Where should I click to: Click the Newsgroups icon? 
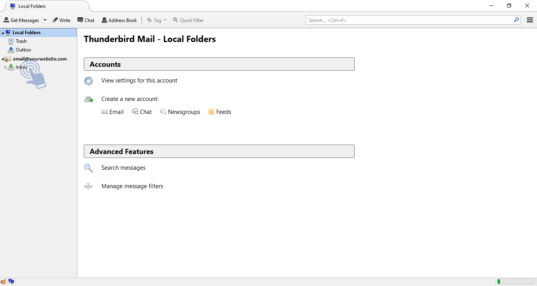163,112
